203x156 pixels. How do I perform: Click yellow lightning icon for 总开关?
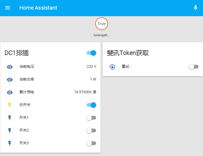10,105
